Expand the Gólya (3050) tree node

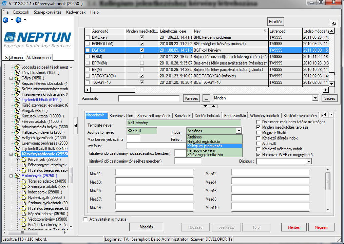[11, 78]
